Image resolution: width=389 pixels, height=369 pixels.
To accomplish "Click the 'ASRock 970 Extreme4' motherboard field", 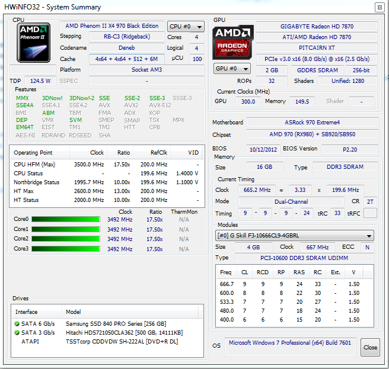I will (x=313, y=123).
